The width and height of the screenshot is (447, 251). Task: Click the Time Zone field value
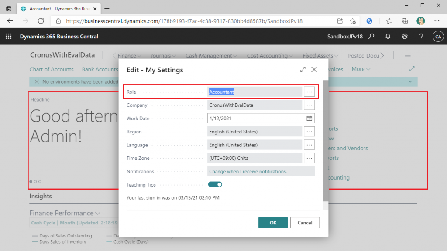tap(254, 158)
